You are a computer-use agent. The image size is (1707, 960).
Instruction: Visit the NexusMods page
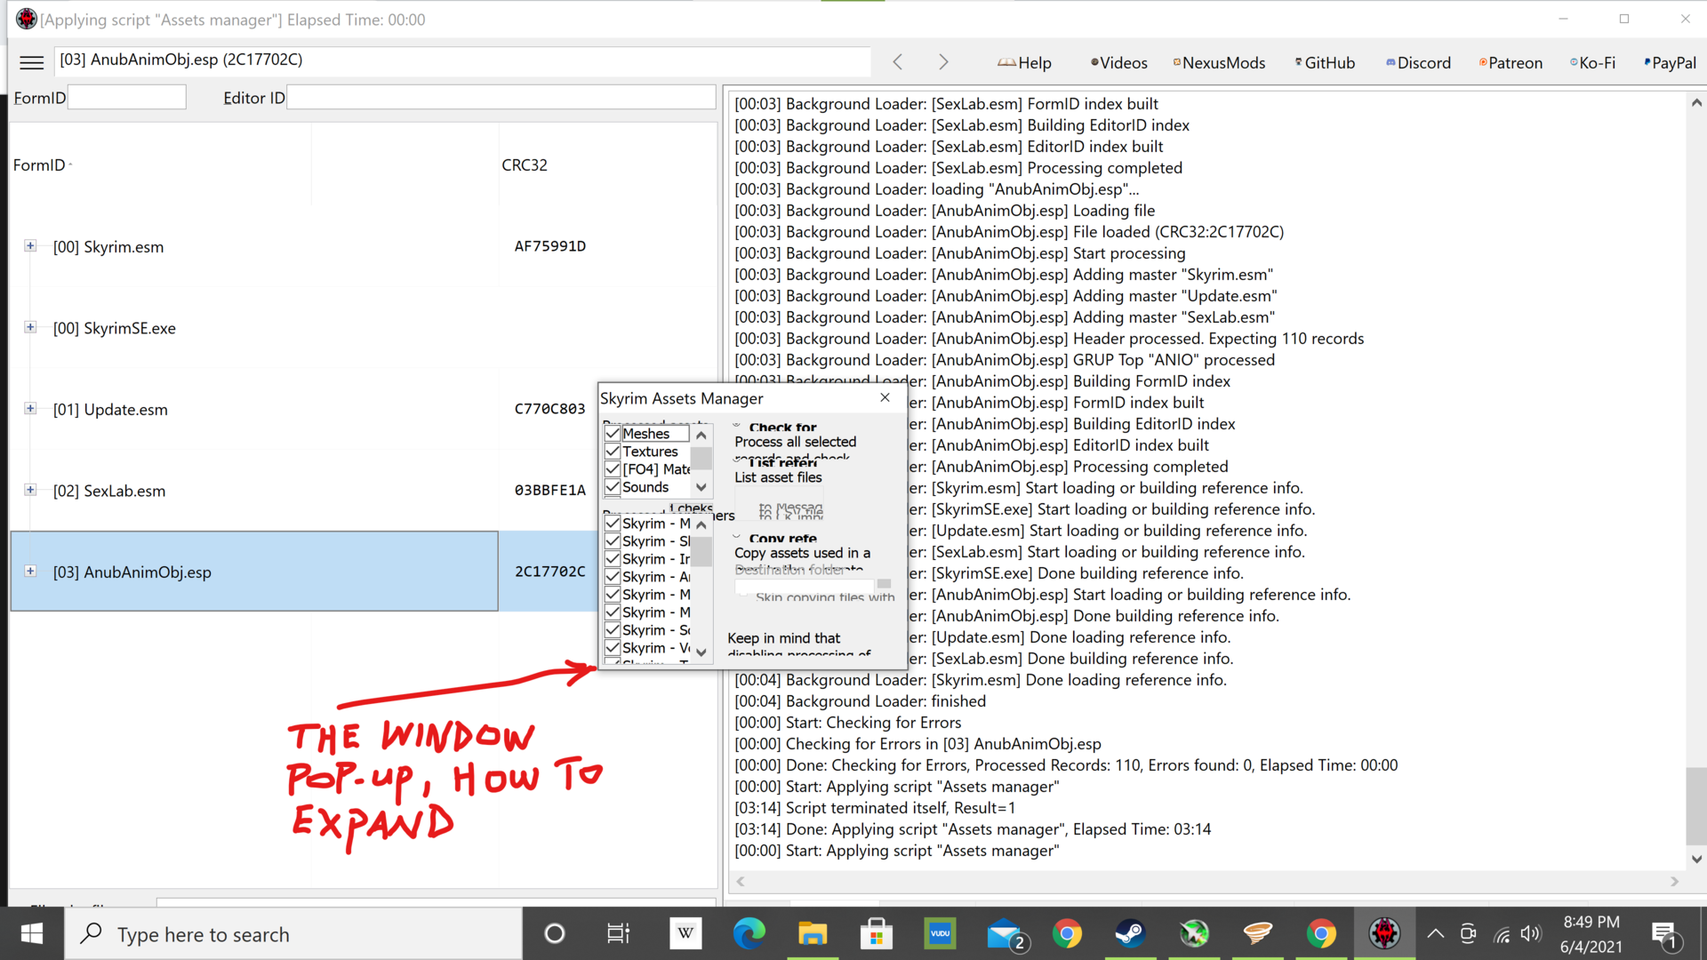pos(1219,62)
